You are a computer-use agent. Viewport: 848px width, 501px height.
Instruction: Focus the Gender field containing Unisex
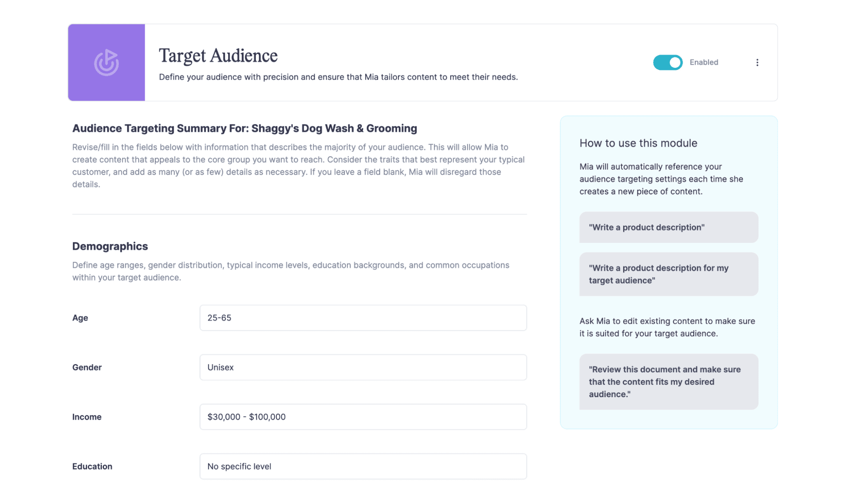pyautogui.click(x=363, y=367)
